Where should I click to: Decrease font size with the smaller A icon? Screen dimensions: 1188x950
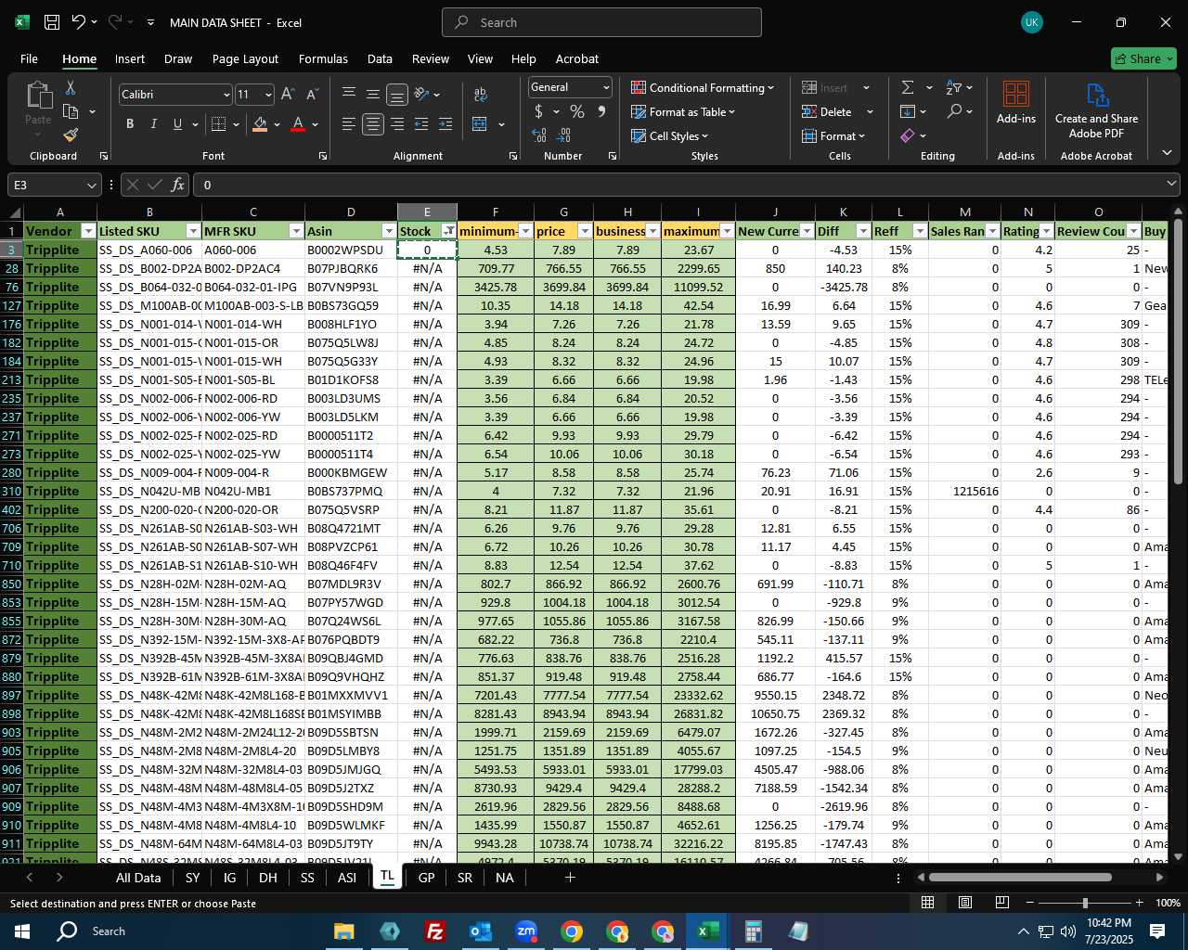coord(312,95)
